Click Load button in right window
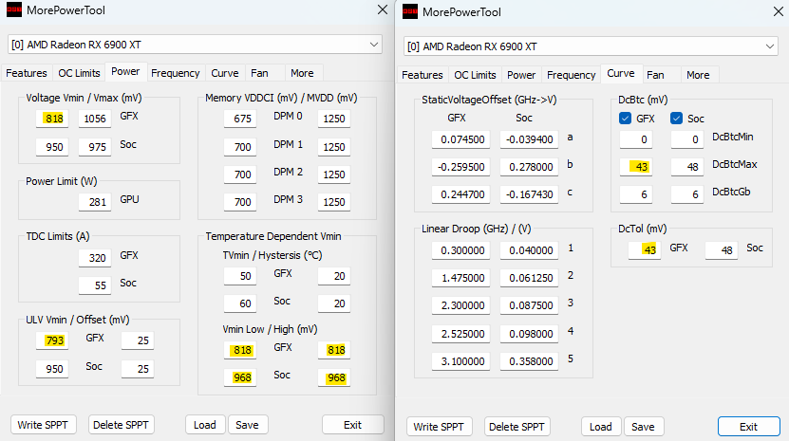 coord(601,427)
